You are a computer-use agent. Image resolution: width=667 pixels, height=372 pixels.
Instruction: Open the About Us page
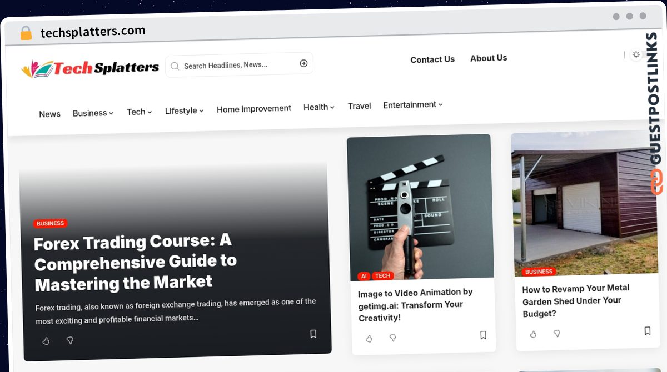point(489,58)
